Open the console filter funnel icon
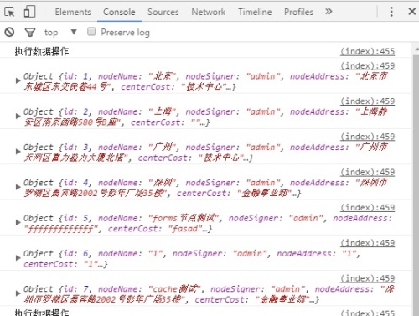419x316 pixels. click(30, 33)
